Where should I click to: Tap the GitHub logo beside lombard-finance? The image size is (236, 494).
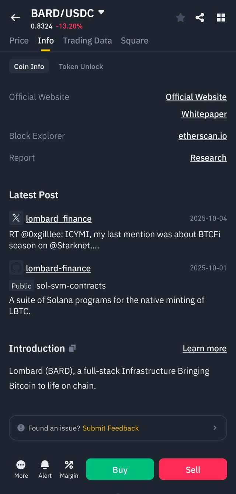16,268
